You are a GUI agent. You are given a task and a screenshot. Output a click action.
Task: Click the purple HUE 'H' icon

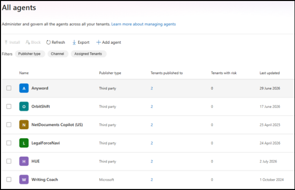(x=24, y=161)
